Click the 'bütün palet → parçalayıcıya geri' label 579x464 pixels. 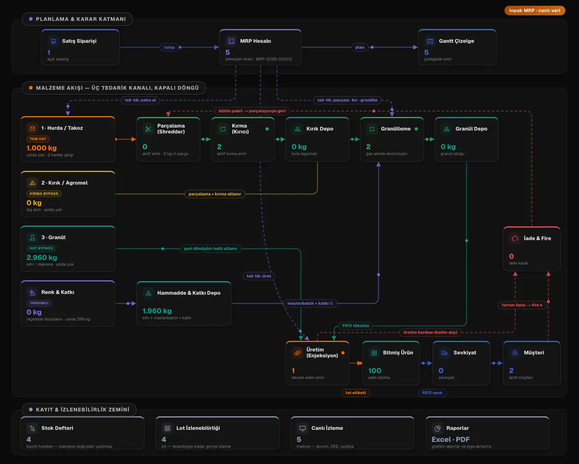pos(252,111)
